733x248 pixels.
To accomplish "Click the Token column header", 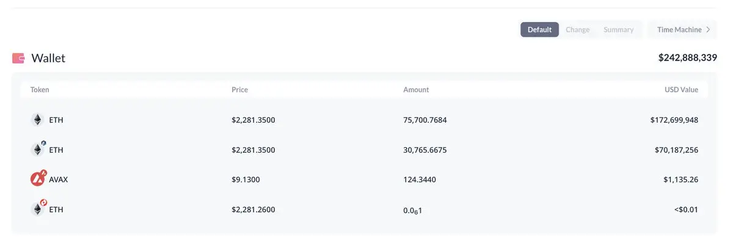I will click(x=40, y=90).
